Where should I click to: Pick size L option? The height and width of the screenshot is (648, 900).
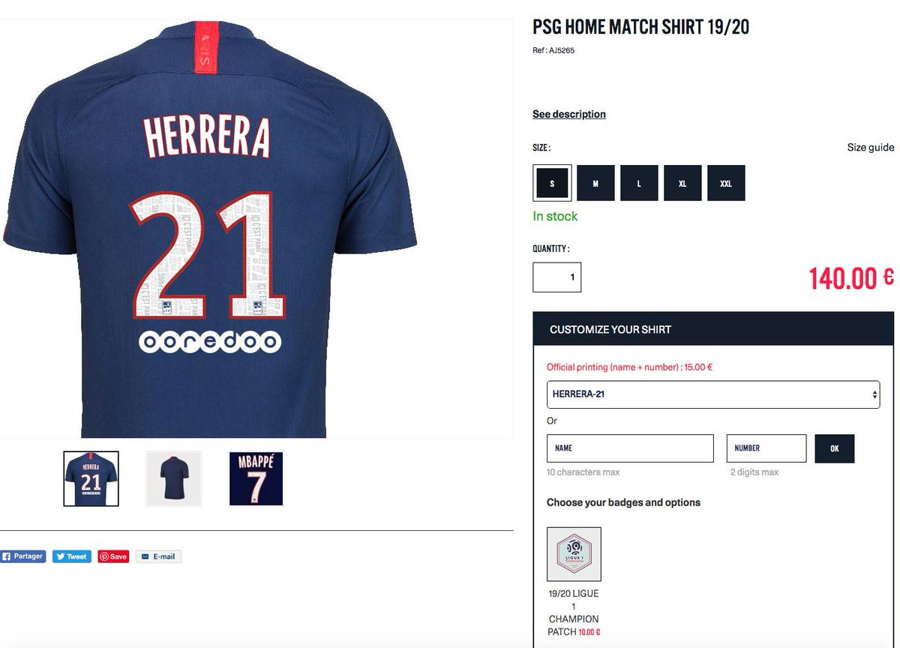pyautogui.click(x=639, y=183)
